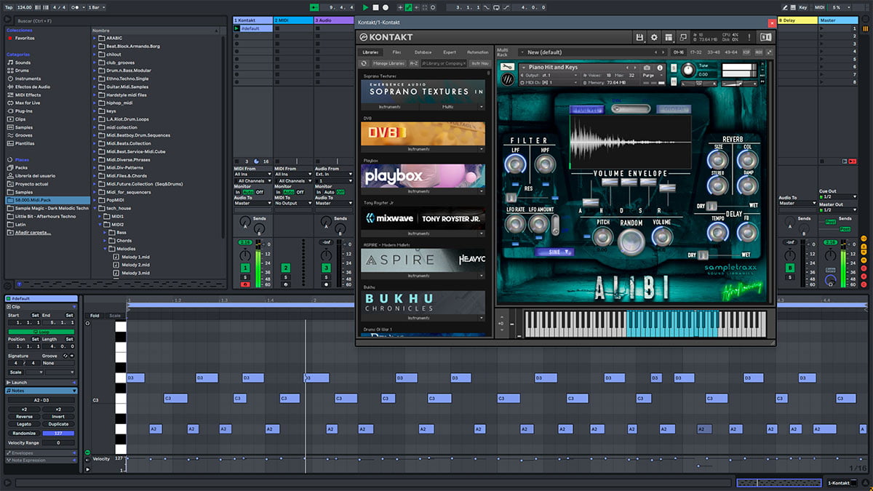Adjust the reverb SIZE knob
The width and height of the screenshot is (873, 491).
pos(718,159)
